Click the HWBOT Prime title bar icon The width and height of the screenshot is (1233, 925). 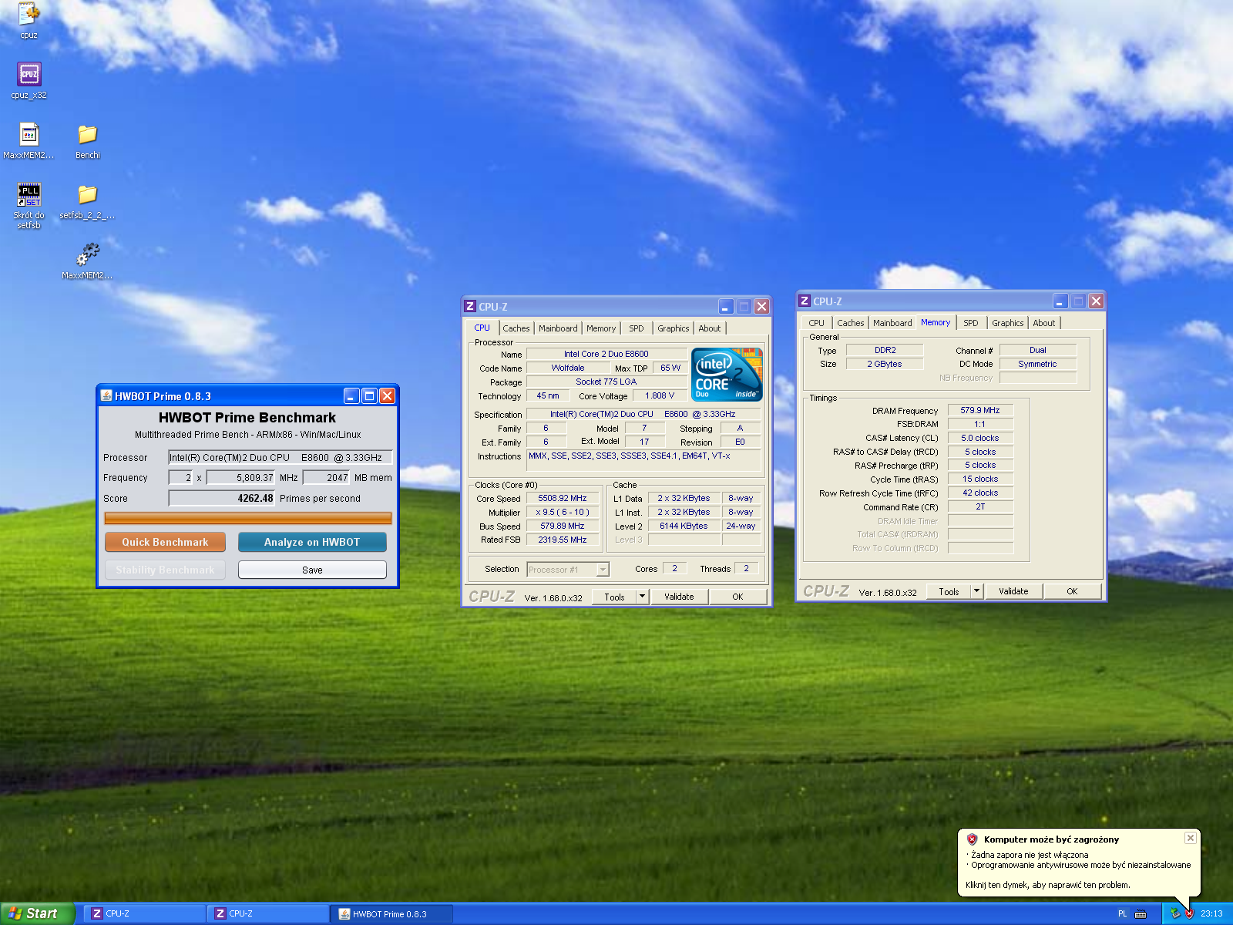[107, 395]
